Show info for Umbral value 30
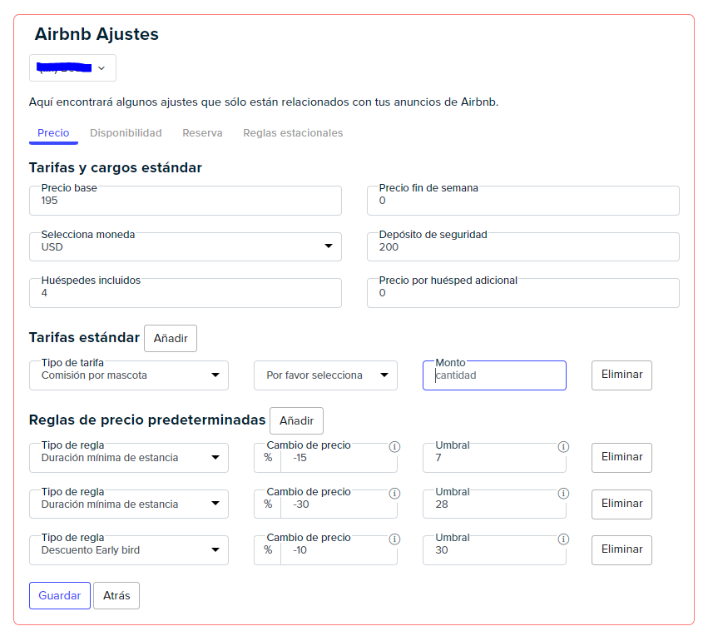Viewport: 713px width, 641px height. (563, 539)
